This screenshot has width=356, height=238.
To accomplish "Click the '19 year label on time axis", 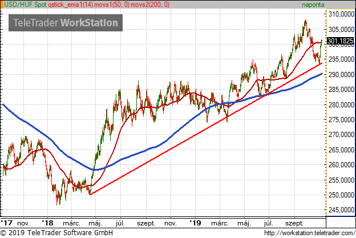I will (x=195, y=223).
